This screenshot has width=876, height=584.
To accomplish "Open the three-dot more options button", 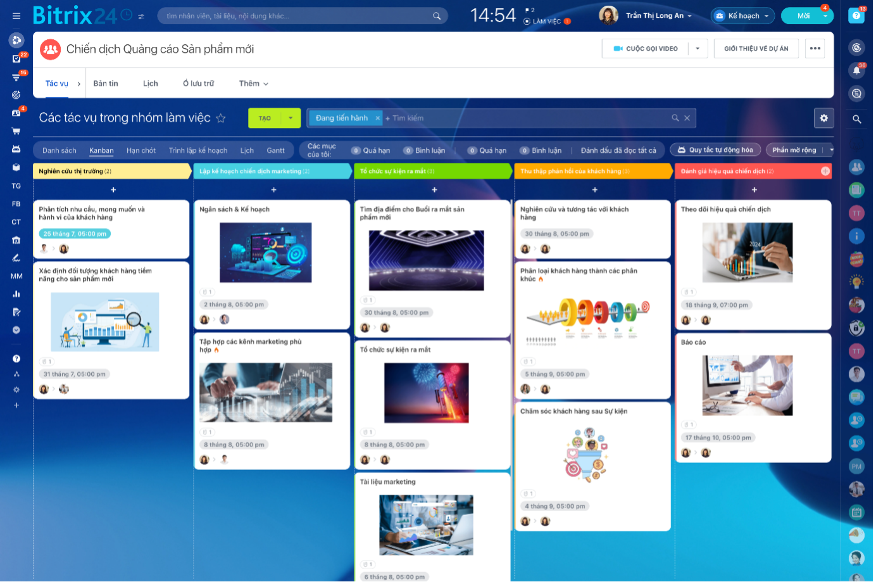I will tap(815, 49).
